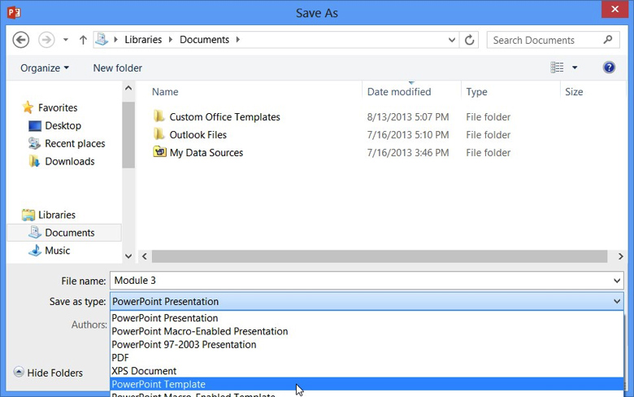Screen dimensions: 634x397
Task: Click the horizontal scrollbar right arrow
Action: point(621,256)
